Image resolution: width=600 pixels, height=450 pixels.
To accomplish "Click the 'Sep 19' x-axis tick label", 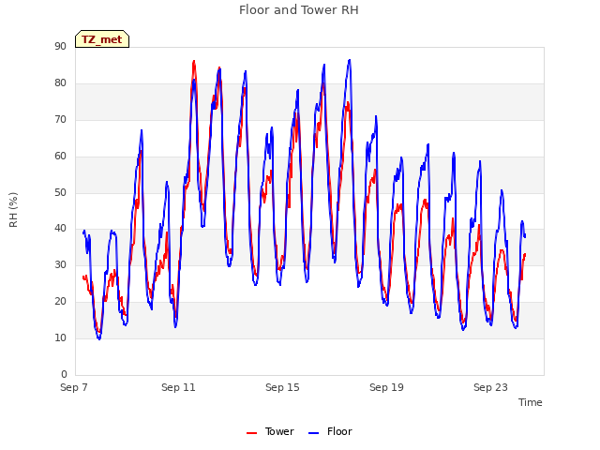I will click(x=386, y=387).
